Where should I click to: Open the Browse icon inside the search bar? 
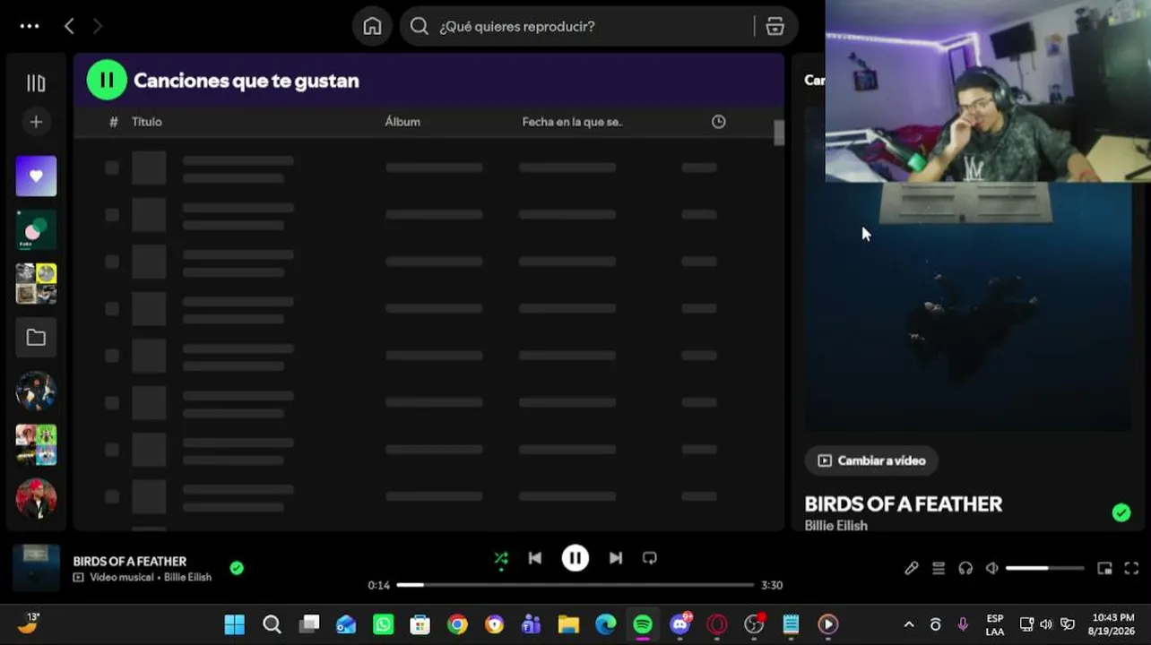775,26
